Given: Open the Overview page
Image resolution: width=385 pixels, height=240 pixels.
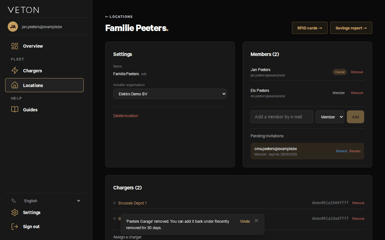Looking at the screenshot, I should [x=44, y=46].
